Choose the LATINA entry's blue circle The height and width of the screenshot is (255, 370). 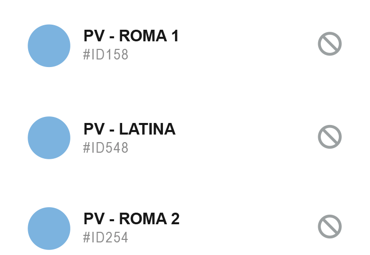tap(49, 138)
